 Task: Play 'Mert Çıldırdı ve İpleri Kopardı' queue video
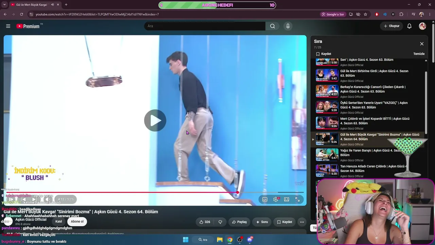click(x=369, y=123)
